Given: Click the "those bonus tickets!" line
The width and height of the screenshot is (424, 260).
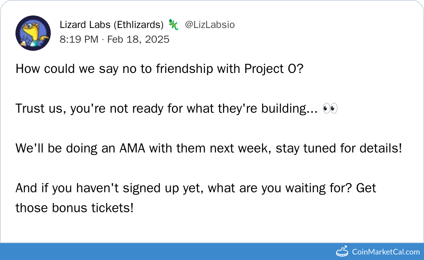Looking at the screenshot, I should coord(74,208).
